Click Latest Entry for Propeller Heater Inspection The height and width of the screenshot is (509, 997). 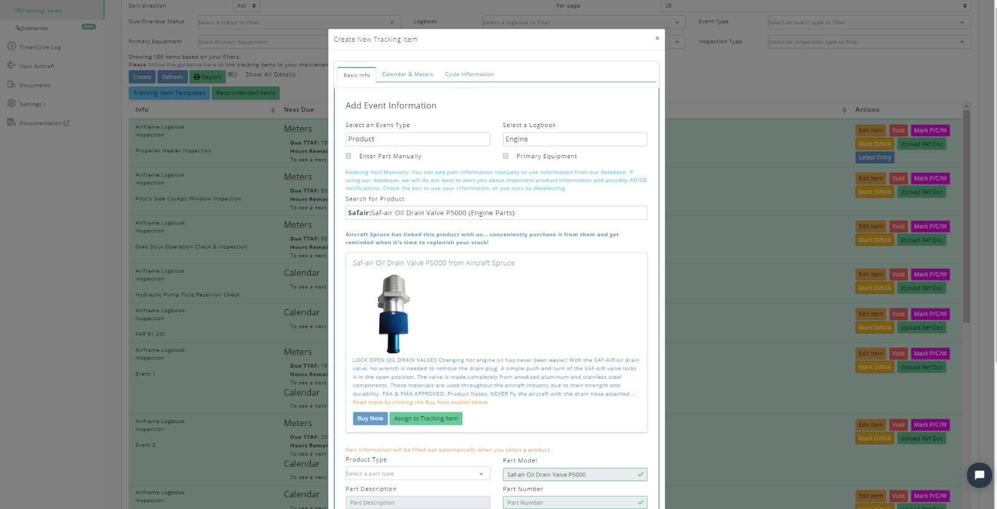coord(875,158)
